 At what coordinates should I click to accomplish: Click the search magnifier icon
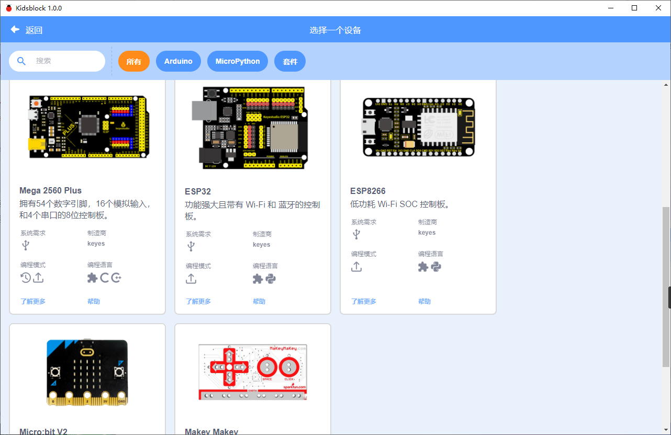pos(21,61)
